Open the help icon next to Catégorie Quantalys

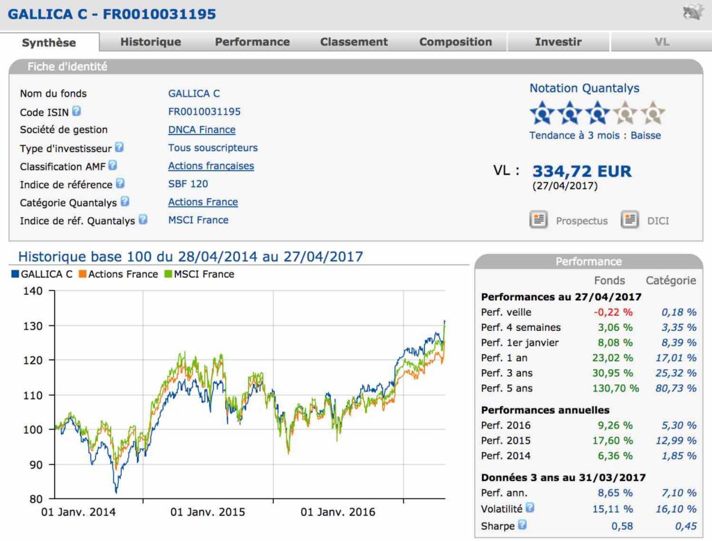click(125, 201)
